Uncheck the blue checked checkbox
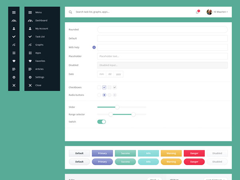The width and height of the screenshot is (240, 180). [104, 87]
